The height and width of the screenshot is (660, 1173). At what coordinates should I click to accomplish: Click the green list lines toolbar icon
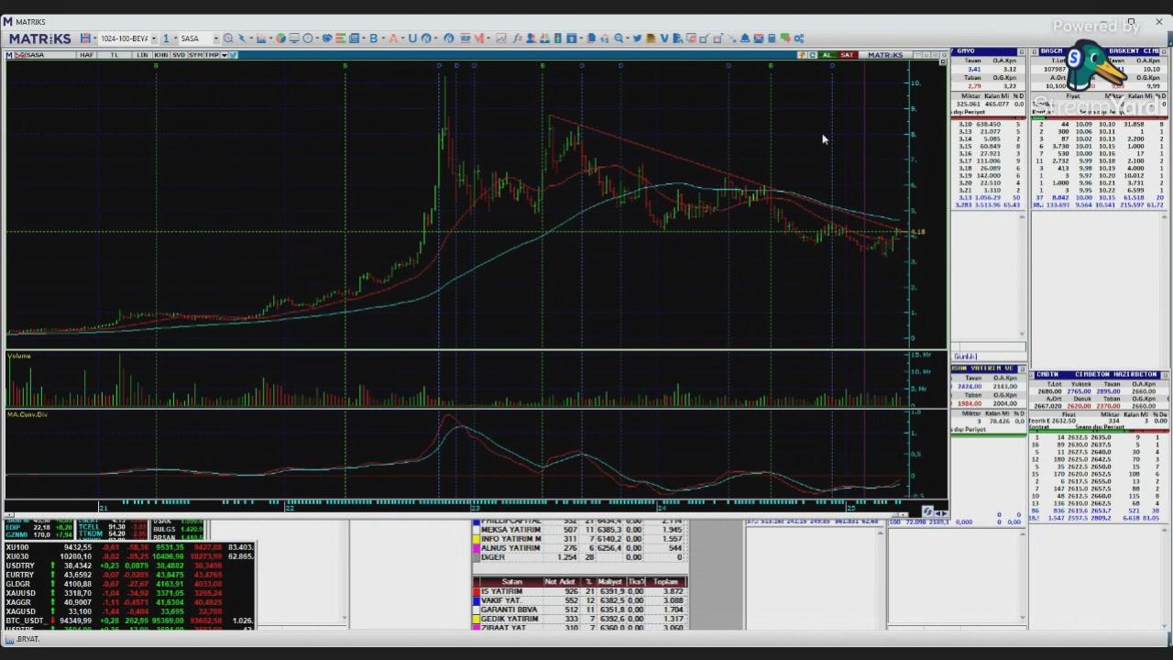pos(341,38)
